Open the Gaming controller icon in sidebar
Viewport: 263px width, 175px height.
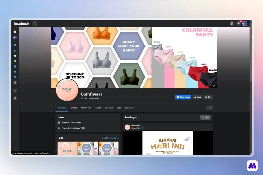15,77
